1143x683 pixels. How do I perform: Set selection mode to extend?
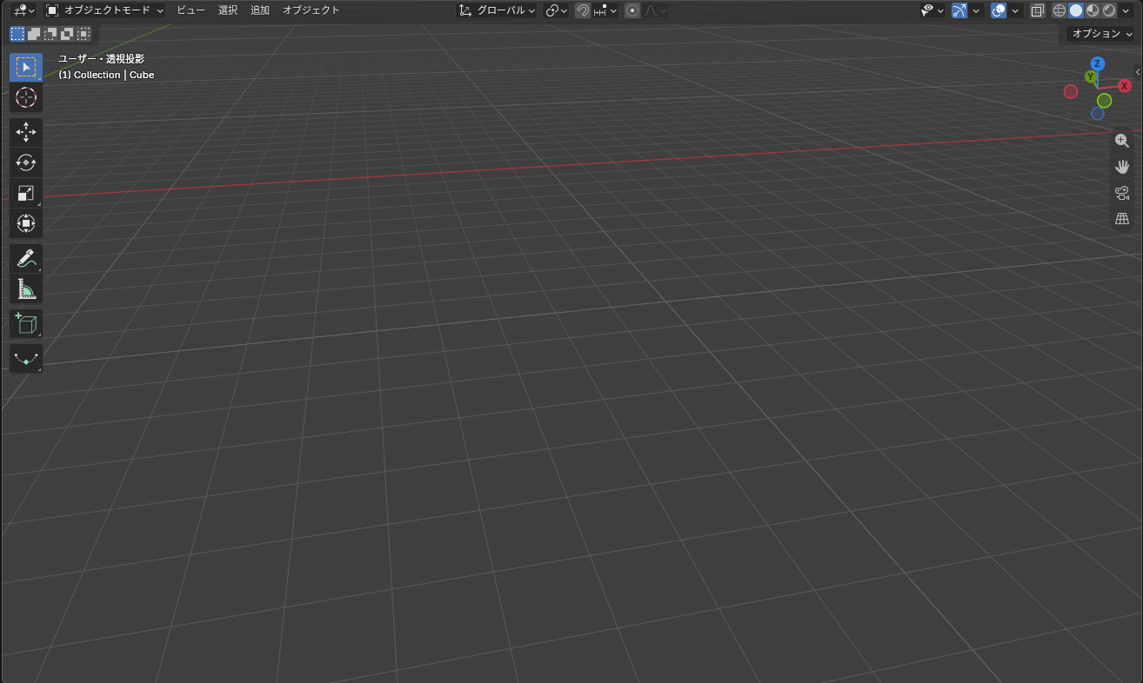(x=34, y=34)
